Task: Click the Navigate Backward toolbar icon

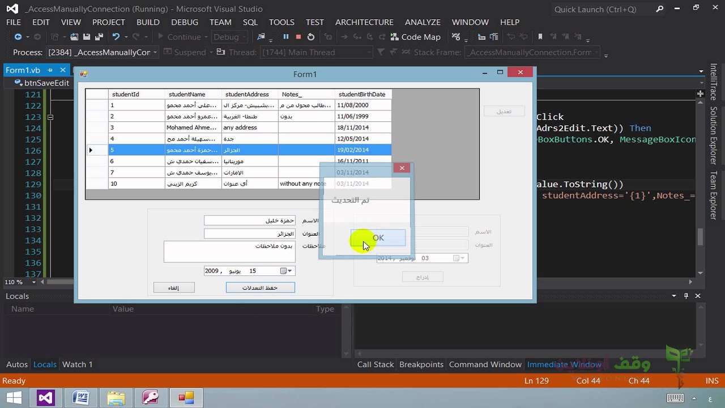Action: (x=18, y=37)
